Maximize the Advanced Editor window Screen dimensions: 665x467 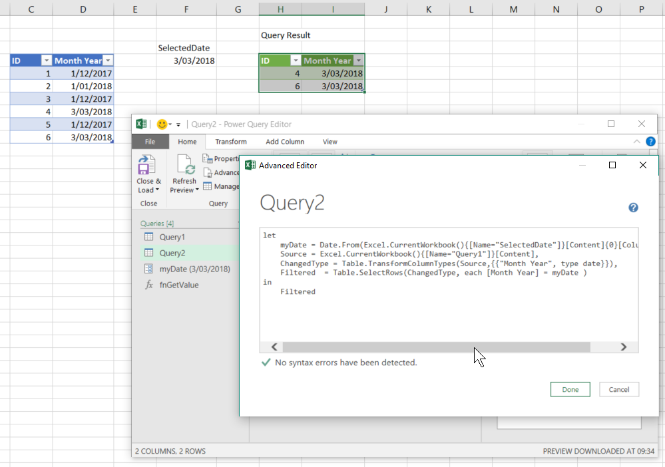point(612,165)
